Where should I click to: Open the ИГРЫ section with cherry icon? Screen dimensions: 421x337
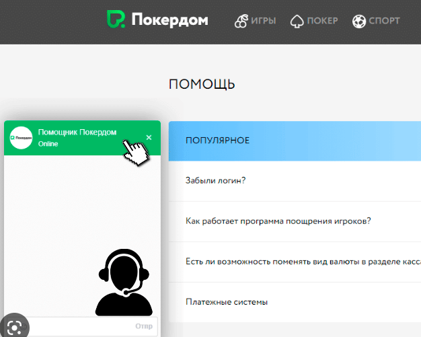click(x=255, y=21)
